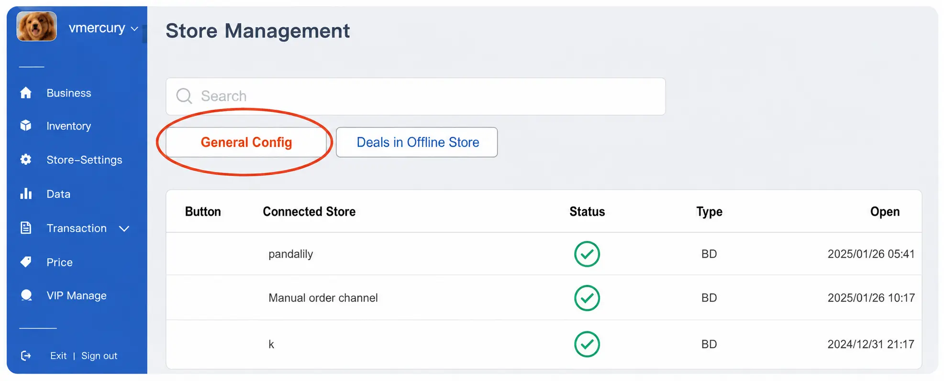Click the Price tag icon
The width and height of the screenshot is (944, 381).
pos(26,262)
